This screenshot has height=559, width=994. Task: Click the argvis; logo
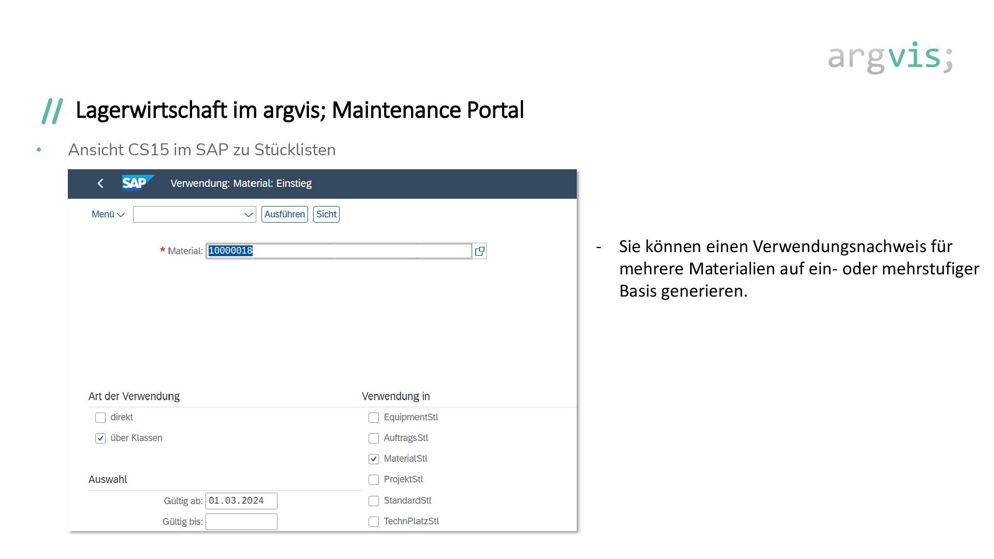890,57
